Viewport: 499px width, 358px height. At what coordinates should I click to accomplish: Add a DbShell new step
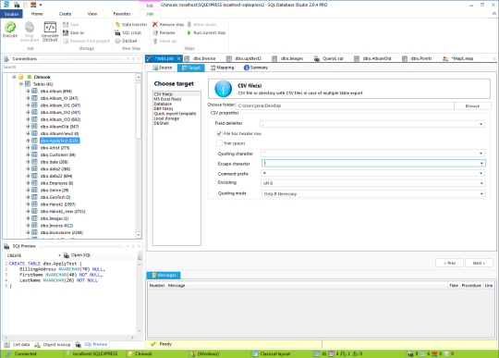(x=126, y=41)
